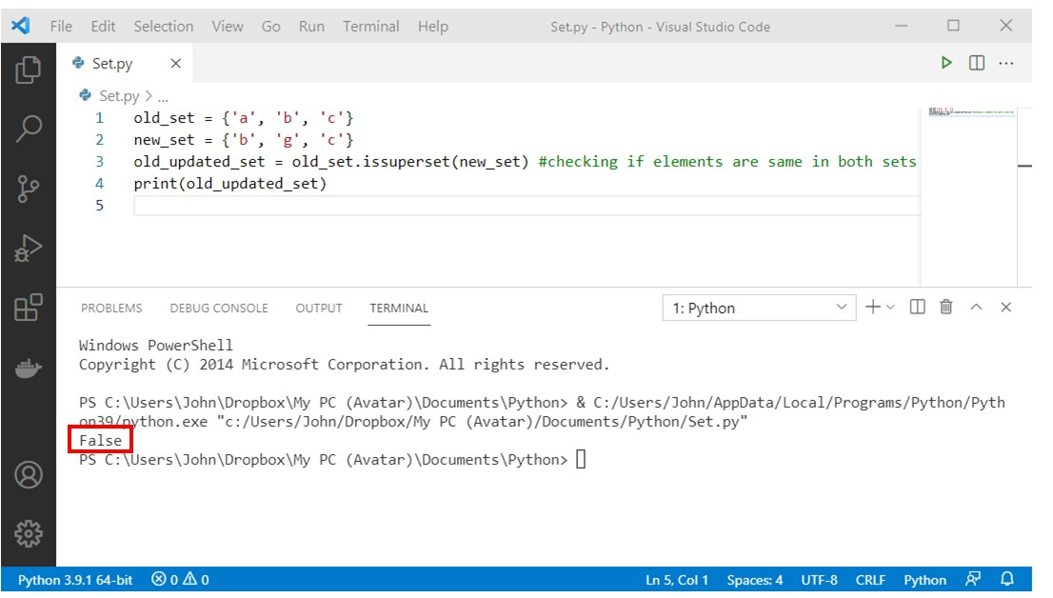This screenshot has height=598, width=1053.
Task: Click the editor vertical scrollbar
Action: (x=1024, y=196)
